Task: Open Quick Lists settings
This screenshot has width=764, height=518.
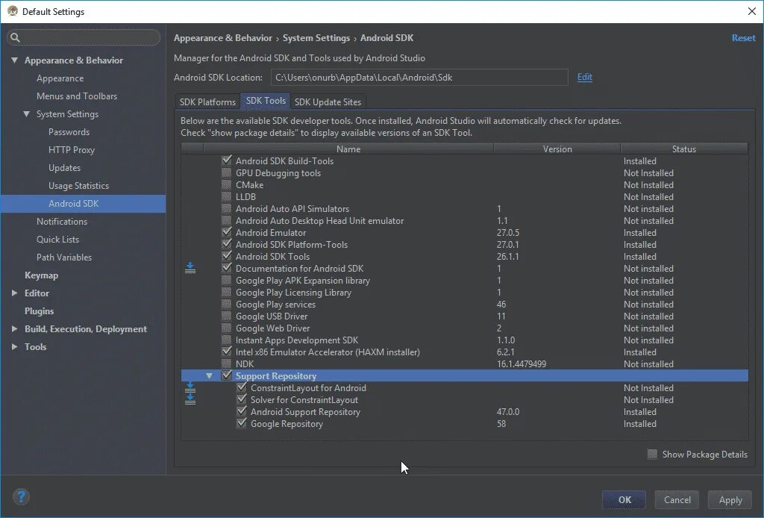Action: pyautogui.click(x=58, y=240)
